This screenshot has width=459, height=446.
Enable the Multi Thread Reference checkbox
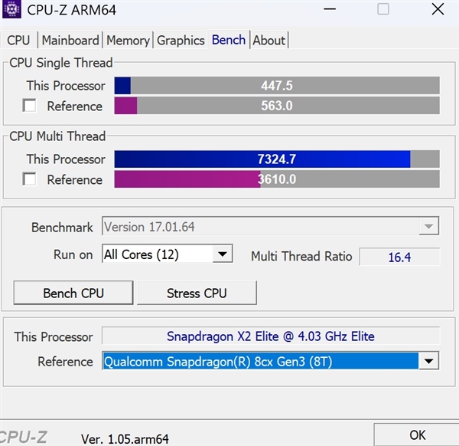(x=30, y=179)
